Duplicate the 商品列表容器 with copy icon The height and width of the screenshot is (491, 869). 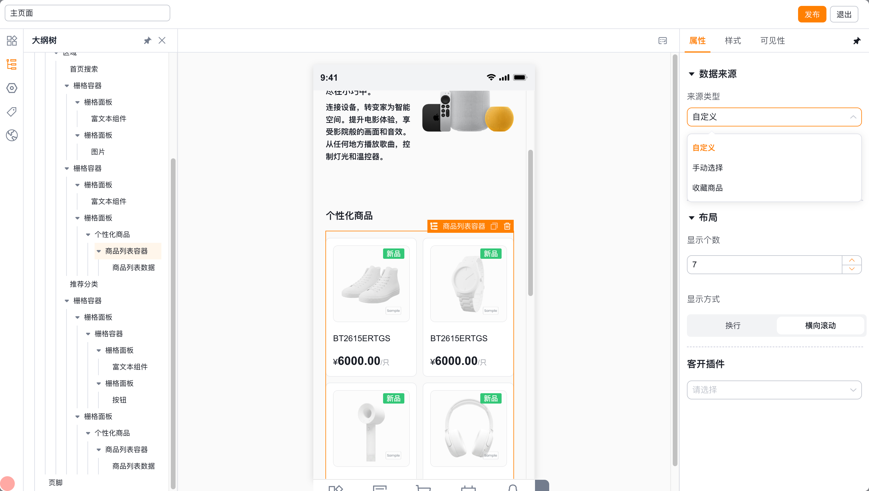pyautogui.click(x=494, y=226)
